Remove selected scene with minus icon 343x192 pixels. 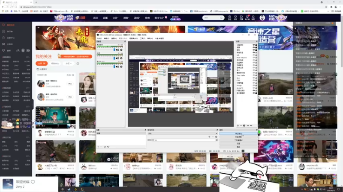[101, 147]
